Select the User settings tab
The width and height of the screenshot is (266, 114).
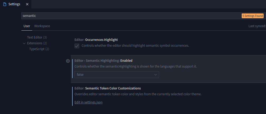(x=27, y=26)
